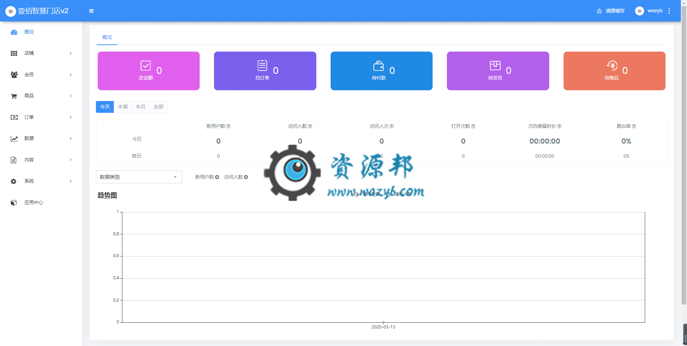Expand the 数据 menu chevron

click(70, 139)
